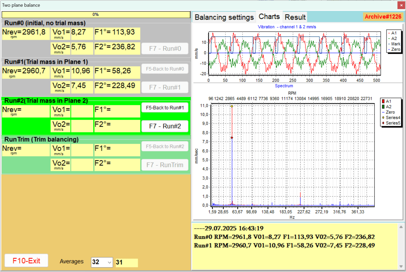This screenshot has width=406, height=272.
Task: Open the Result tab
Action: [295, 17]
